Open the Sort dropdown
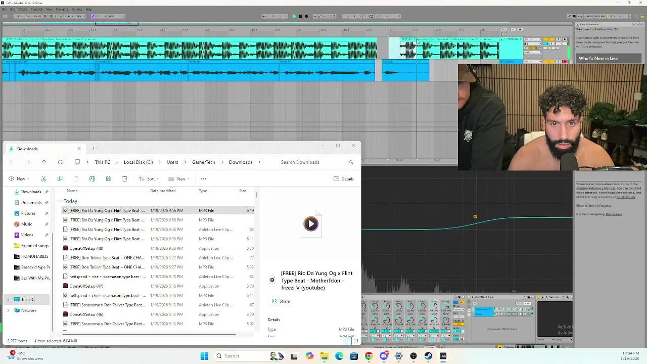Screen dimensions: 647x364 click(149, 178)
